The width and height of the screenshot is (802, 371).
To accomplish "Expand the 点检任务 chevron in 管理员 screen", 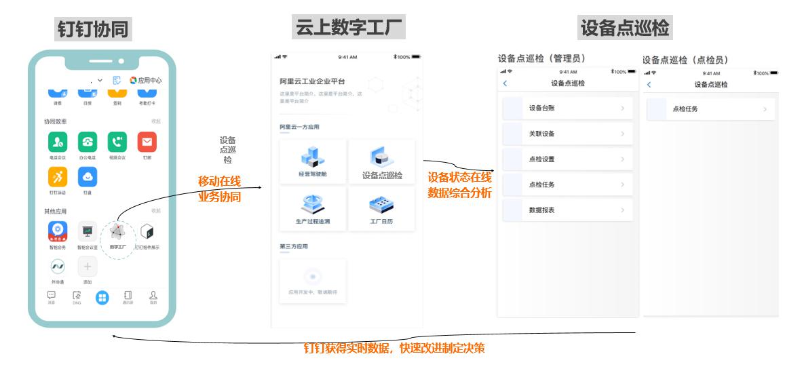I will click(622, 184).
